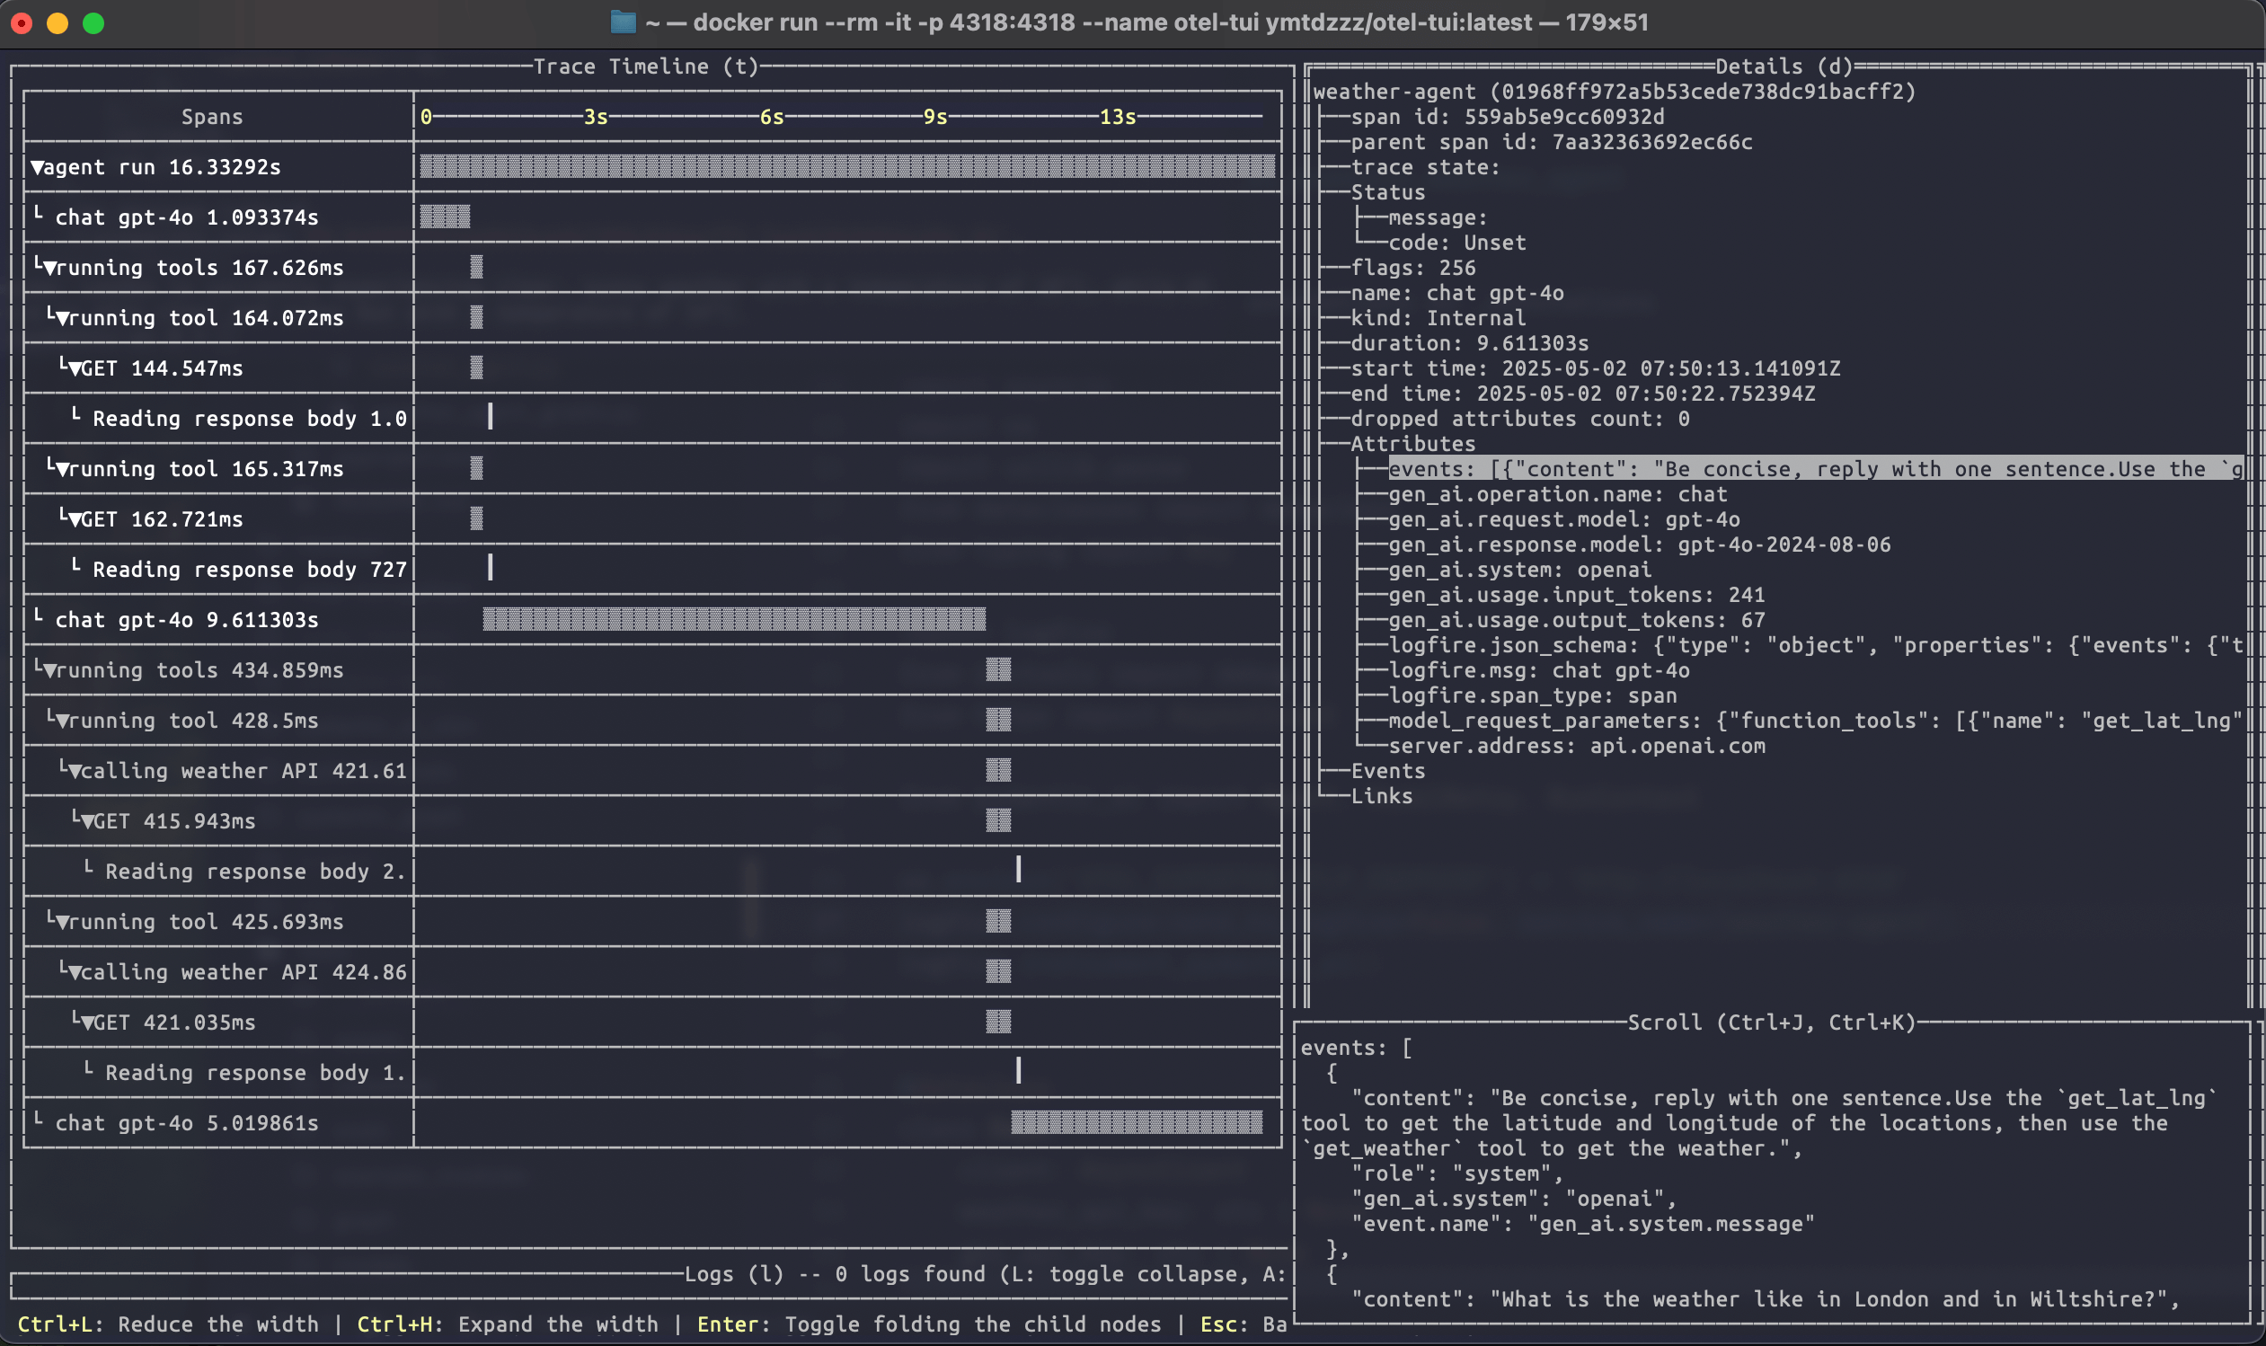Click the chat gpt-4o 1.093374s timeline bar
The height and width of the screenshot is (1346, 2266).
click(445, 217)
